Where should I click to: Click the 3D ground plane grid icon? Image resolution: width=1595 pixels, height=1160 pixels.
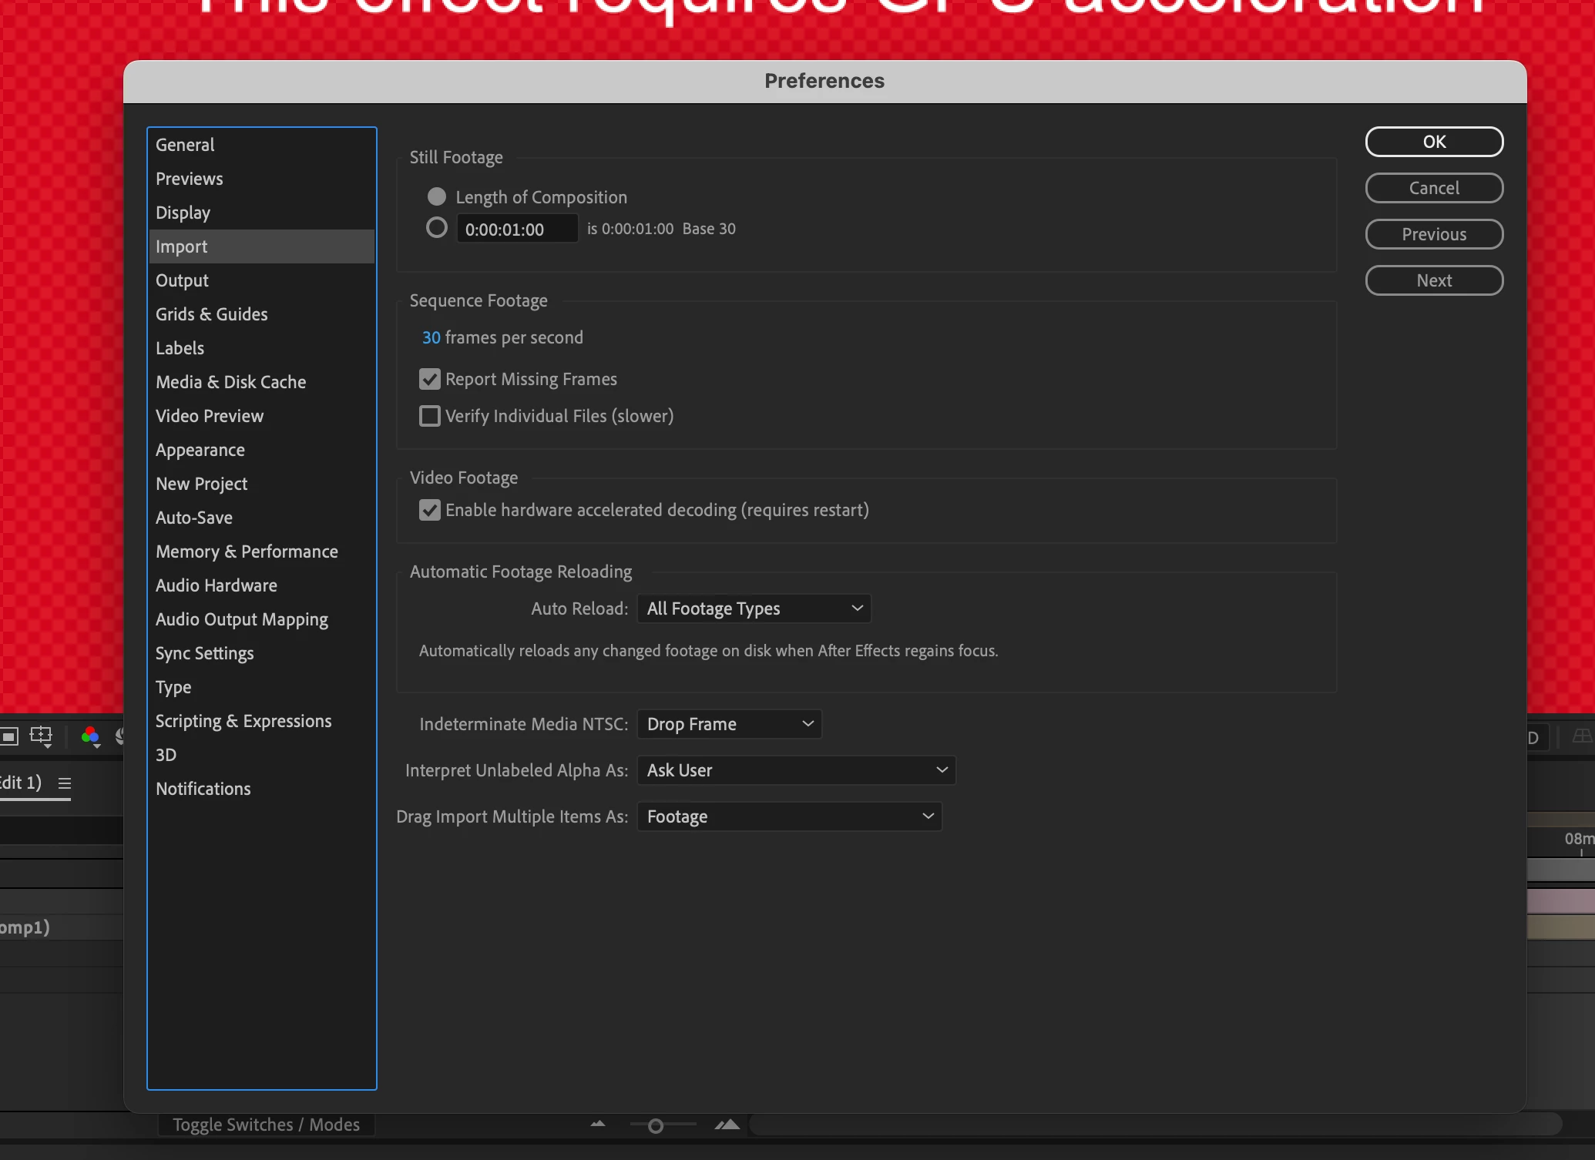coord(1581,736)
